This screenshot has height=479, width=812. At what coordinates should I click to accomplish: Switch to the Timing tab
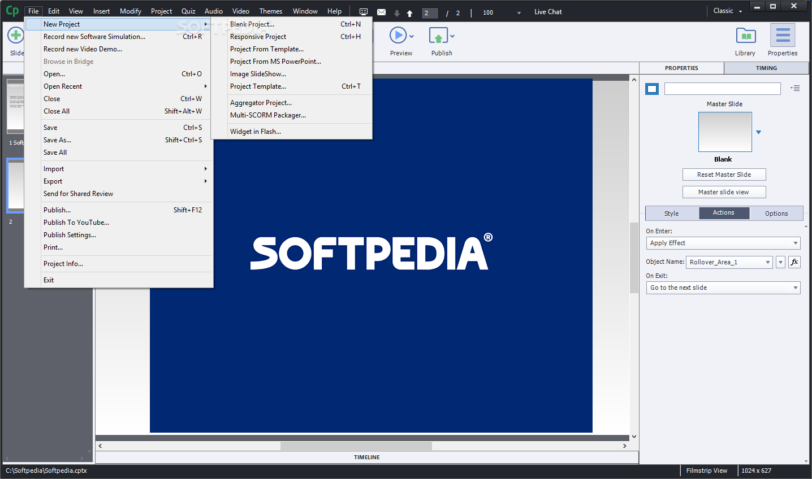point(766,68)
